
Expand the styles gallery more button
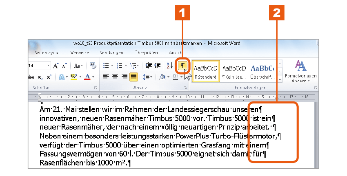[x=280, y=79]
